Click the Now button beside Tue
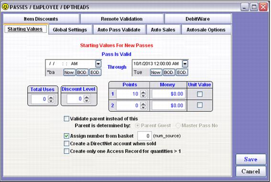Screen dimensions: 271x182 point(156,72)
